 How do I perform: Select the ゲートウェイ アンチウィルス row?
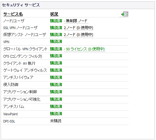[x=66, y=71]
